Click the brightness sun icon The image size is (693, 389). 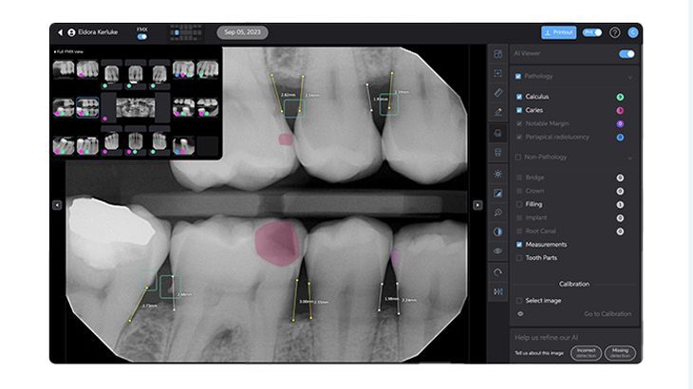tap(497, 174)
